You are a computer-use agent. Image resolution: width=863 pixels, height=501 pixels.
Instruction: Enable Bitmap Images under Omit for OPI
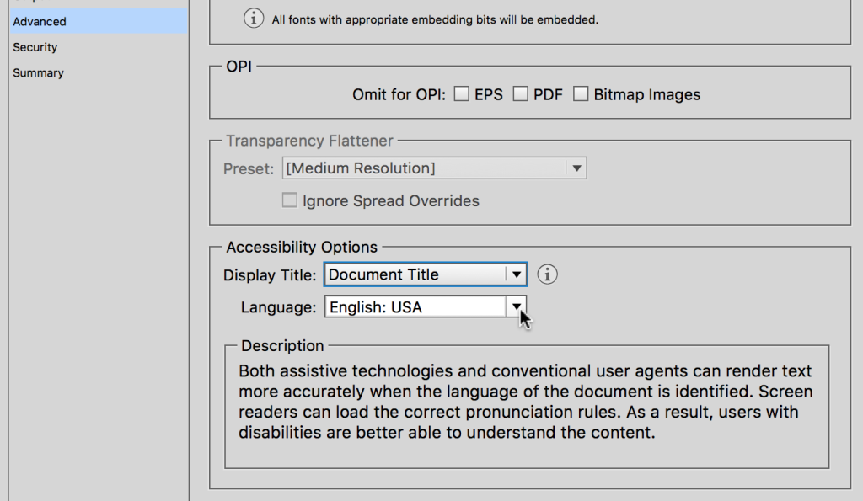coord(582,93)
